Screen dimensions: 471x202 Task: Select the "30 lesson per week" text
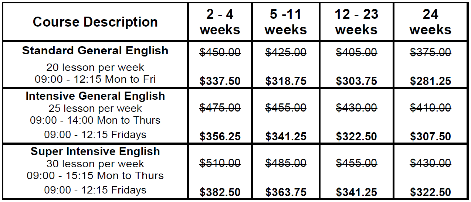[95, 164]
